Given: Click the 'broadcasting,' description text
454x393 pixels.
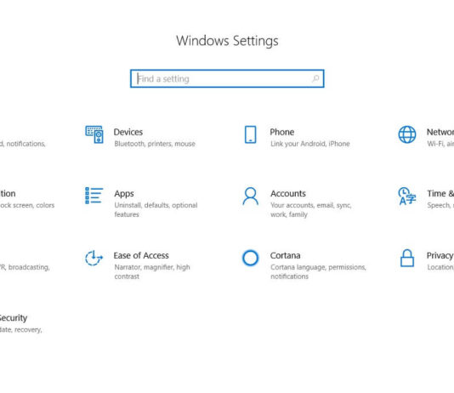Looking at the screenshot, I should point(29,267).
